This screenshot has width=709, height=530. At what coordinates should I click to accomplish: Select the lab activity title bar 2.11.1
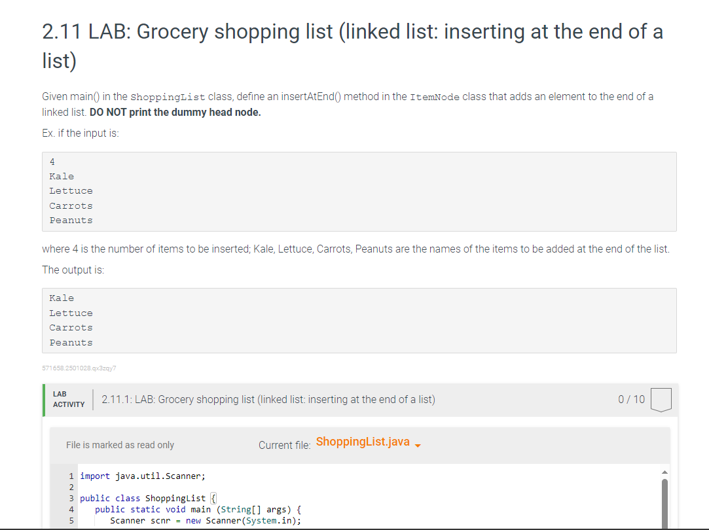(x=268, y=399)
